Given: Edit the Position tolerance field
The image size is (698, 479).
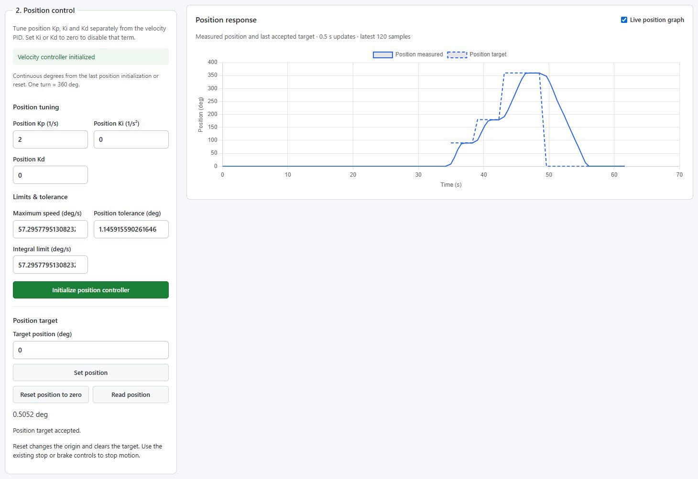Looking at the screenshot, I should click(x=131, y=229).
